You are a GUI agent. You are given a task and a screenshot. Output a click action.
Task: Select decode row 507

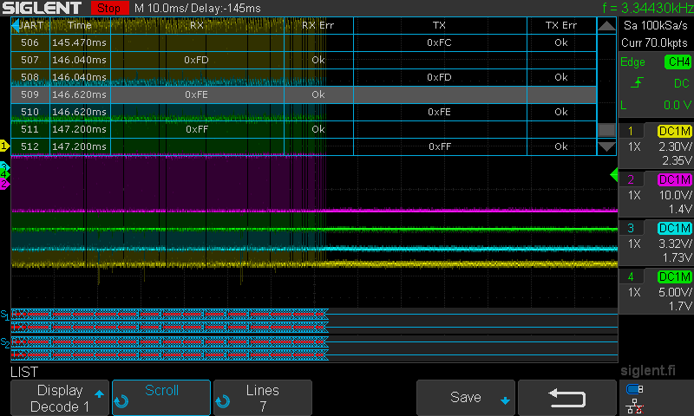pyautogui.click(x=304, y=60)
